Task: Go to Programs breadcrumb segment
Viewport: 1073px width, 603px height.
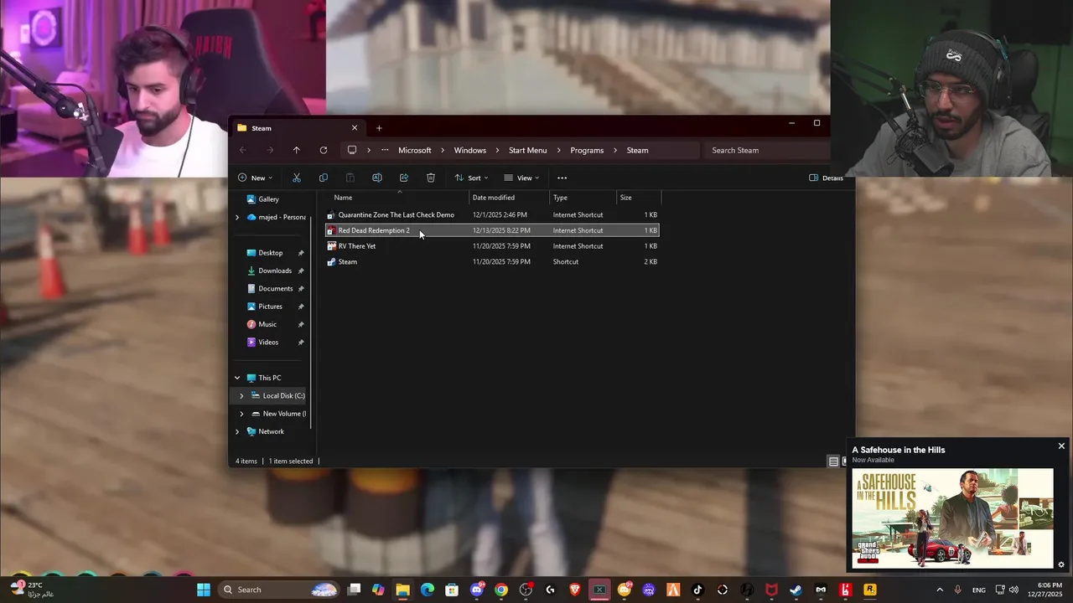Action: (x=587, y=150)
